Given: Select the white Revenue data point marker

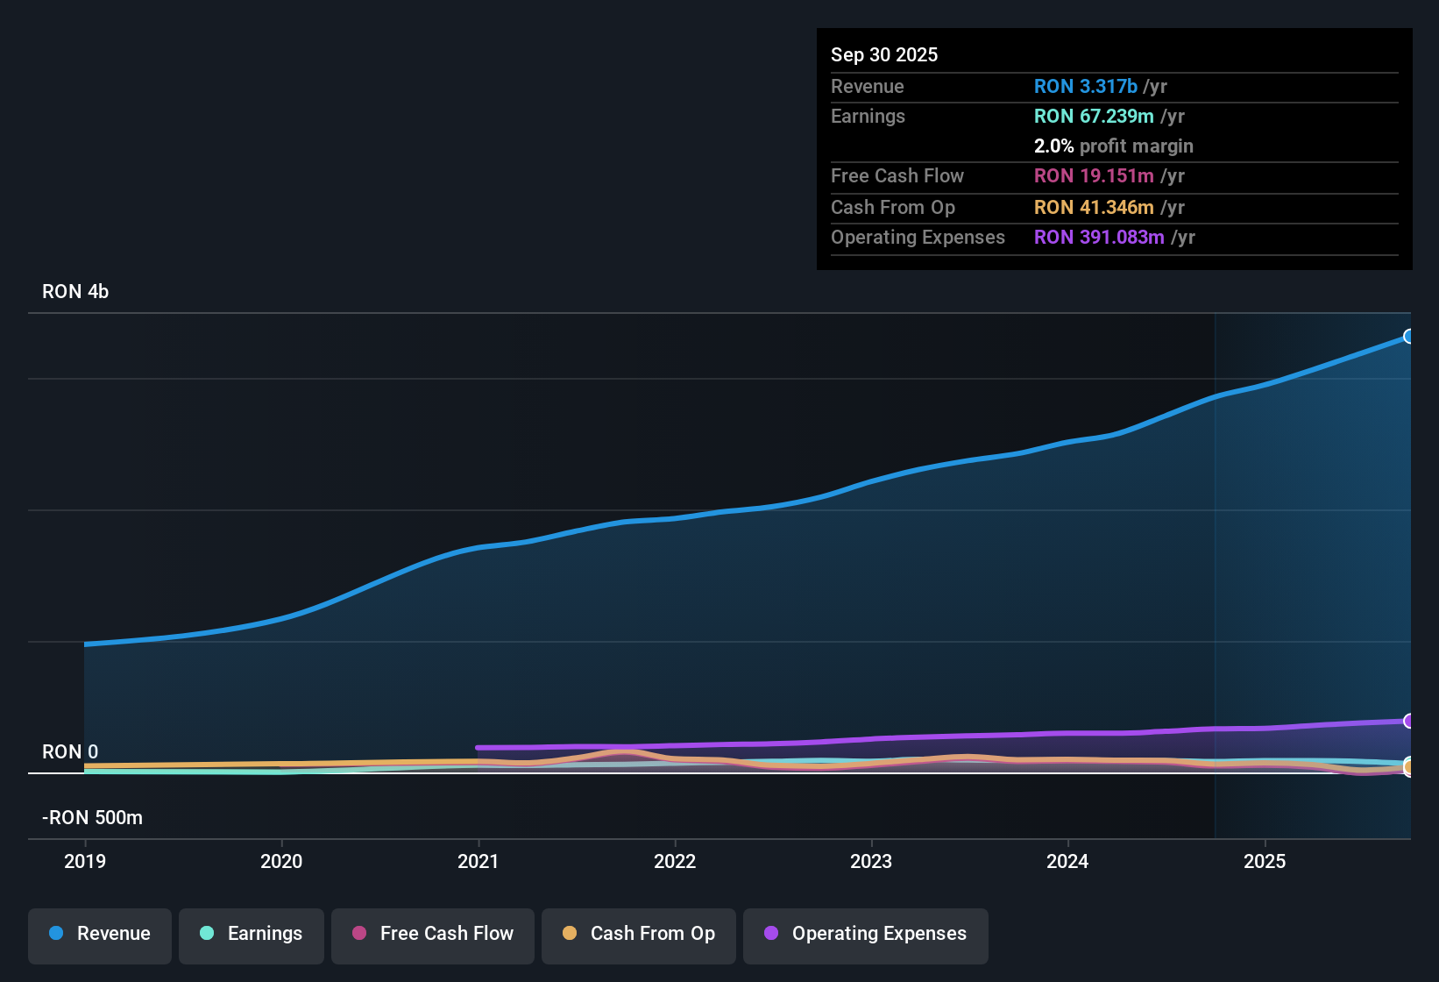Looking at the screenshot, I should [1409, 336].
